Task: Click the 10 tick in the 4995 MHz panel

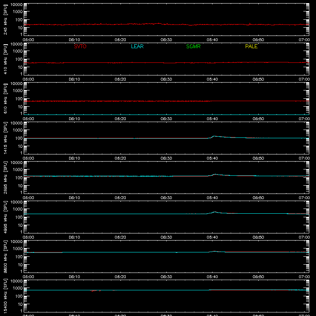Action: pyautogui.click(x=20, y=225)
